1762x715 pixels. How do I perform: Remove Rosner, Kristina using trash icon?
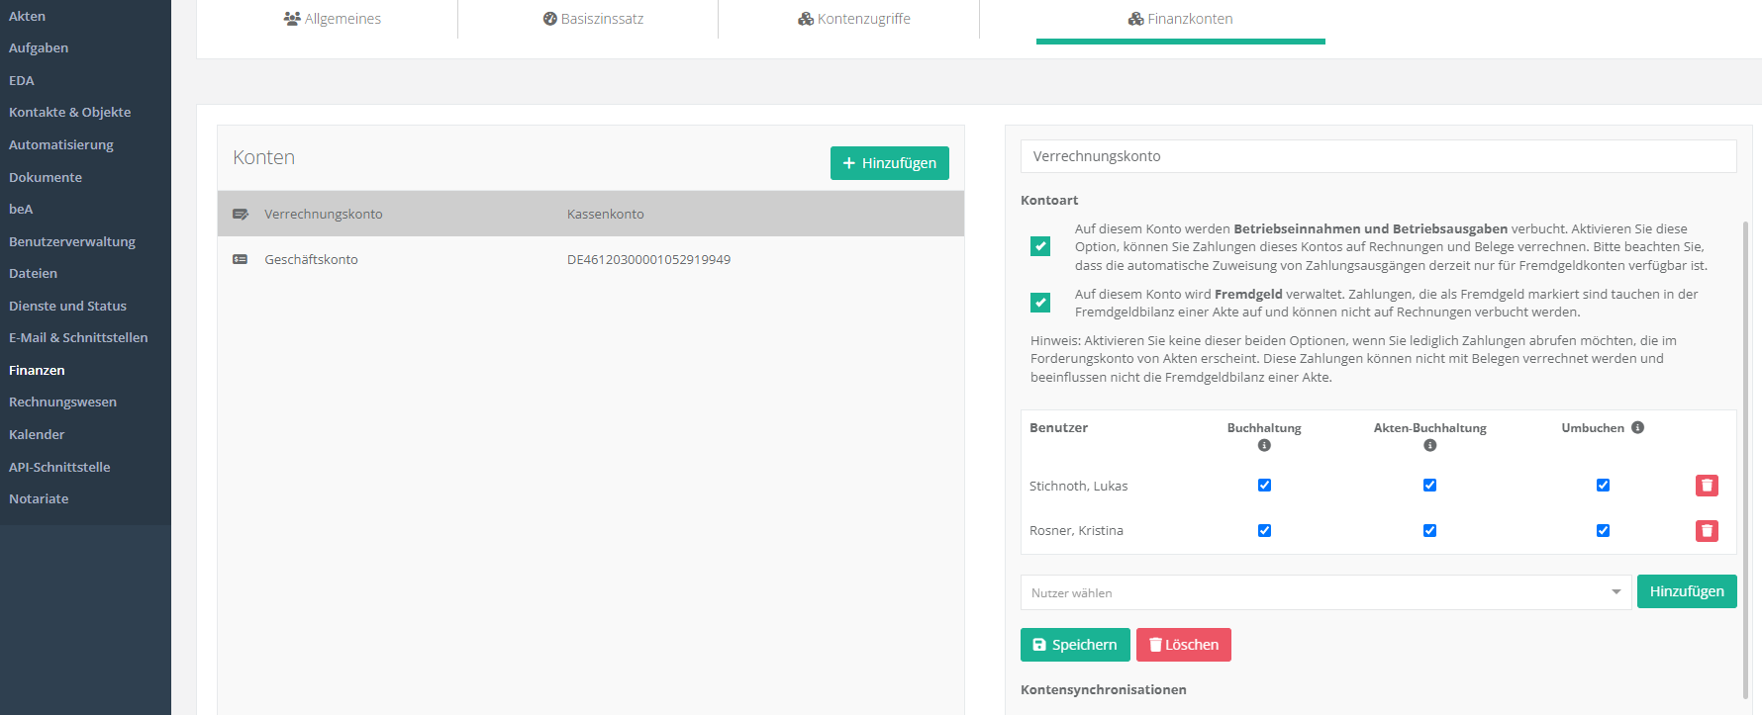(1706, 531)
